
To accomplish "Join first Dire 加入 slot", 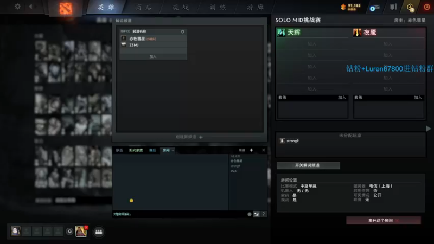I will tap(387, 44).
